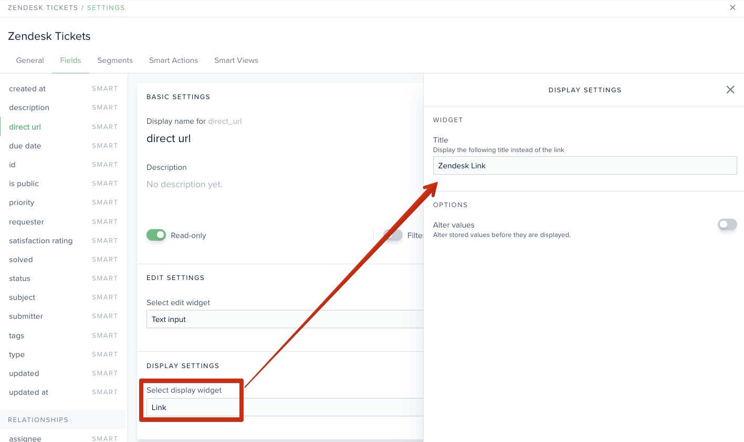Open the Smart Actions tab
The height and width of the screenshot is (442, 744).
coord(173,60)
